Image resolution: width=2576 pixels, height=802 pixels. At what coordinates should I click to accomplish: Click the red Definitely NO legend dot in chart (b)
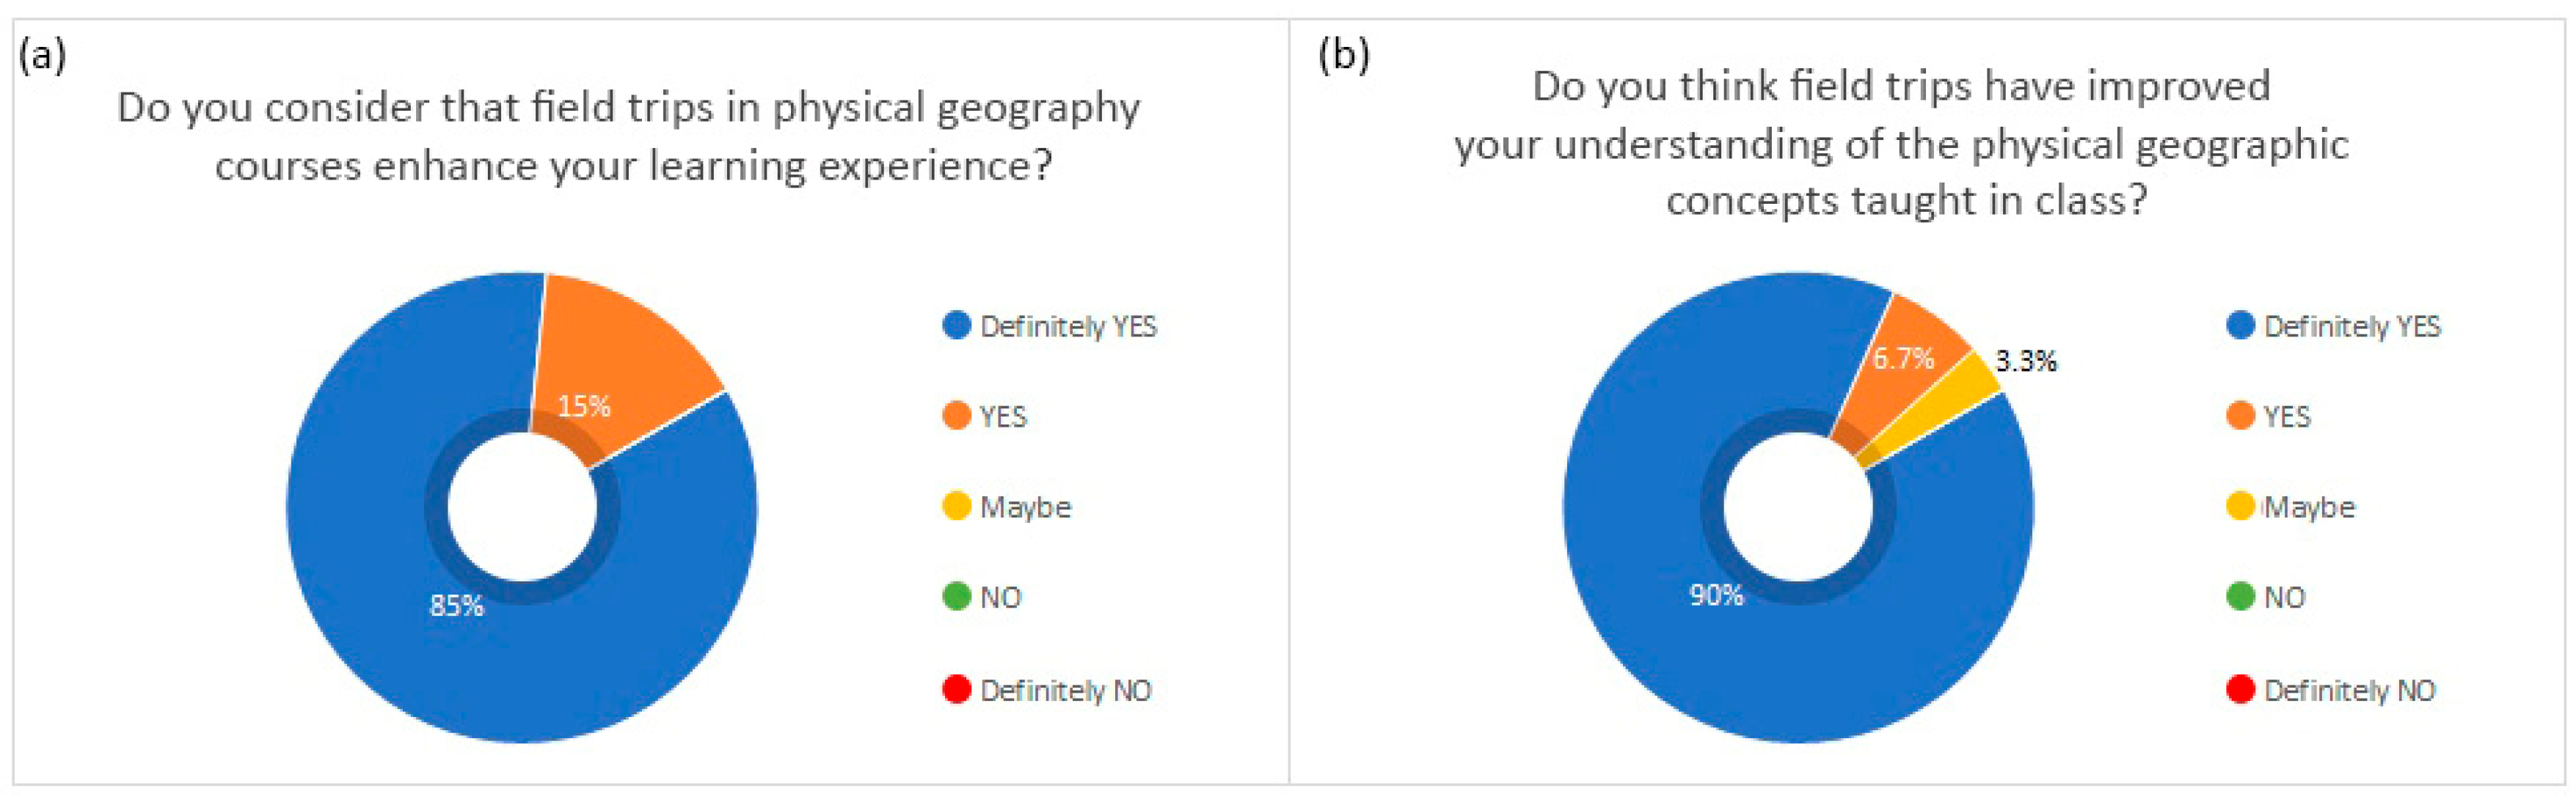[2240, 689]
